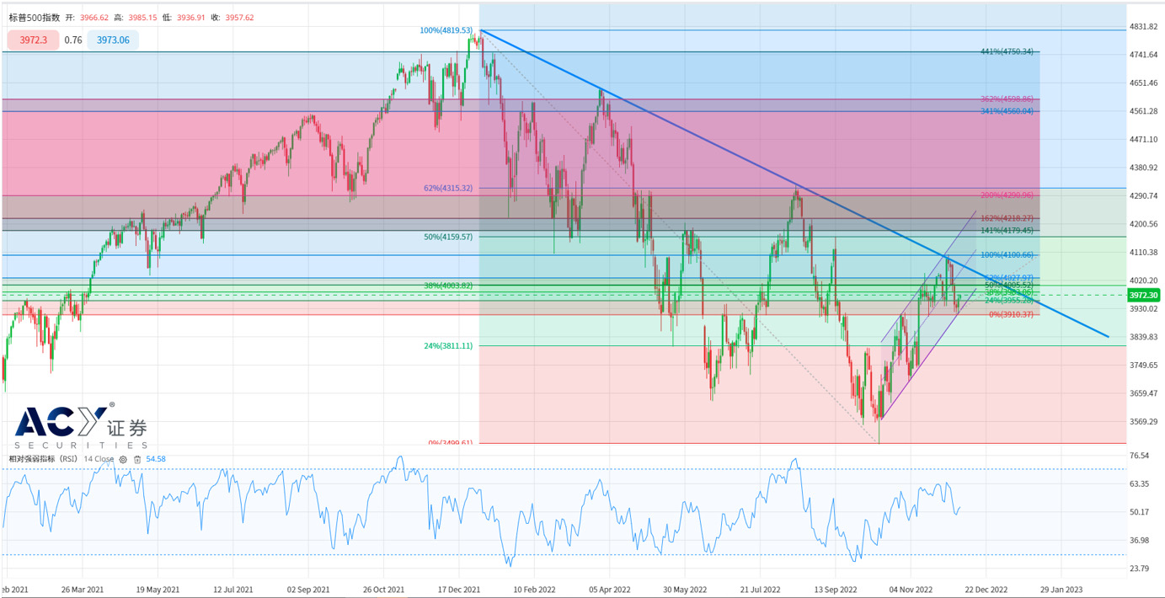Select the 62%(4315.32) Fibonacci level label
The width and height of the screenshot is (1165, 598).
[x=447, y=189]
